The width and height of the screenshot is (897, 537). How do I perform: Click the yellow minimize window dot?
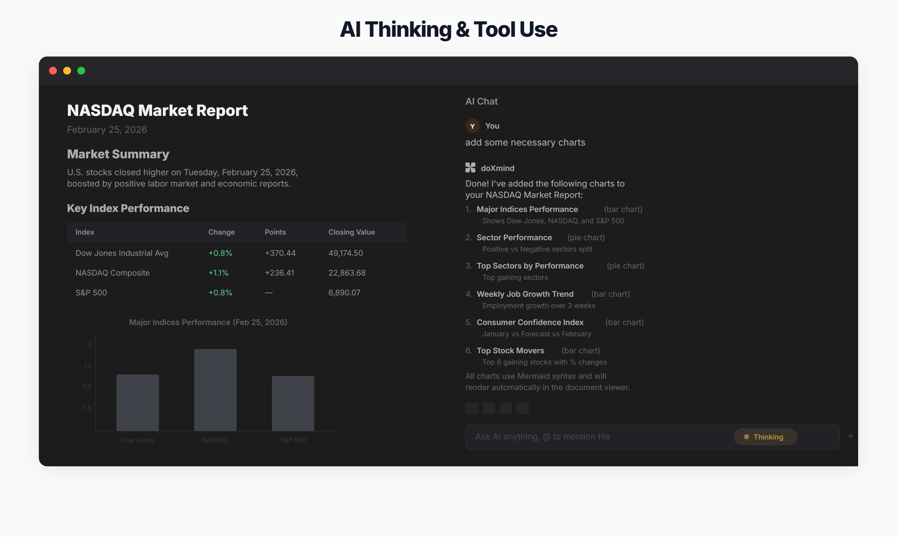coord(67,71)
